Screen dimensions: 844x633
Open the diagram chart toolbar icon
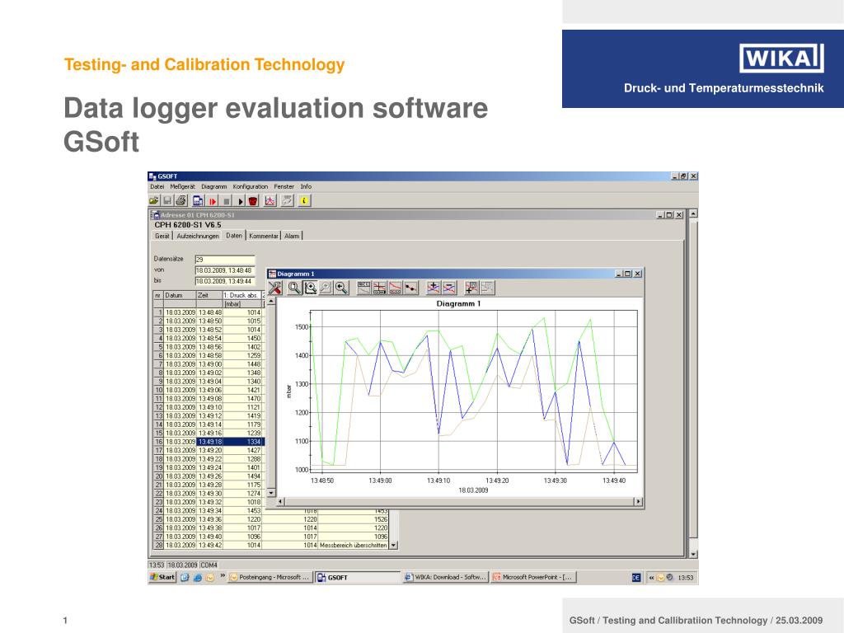click(270, 201)
